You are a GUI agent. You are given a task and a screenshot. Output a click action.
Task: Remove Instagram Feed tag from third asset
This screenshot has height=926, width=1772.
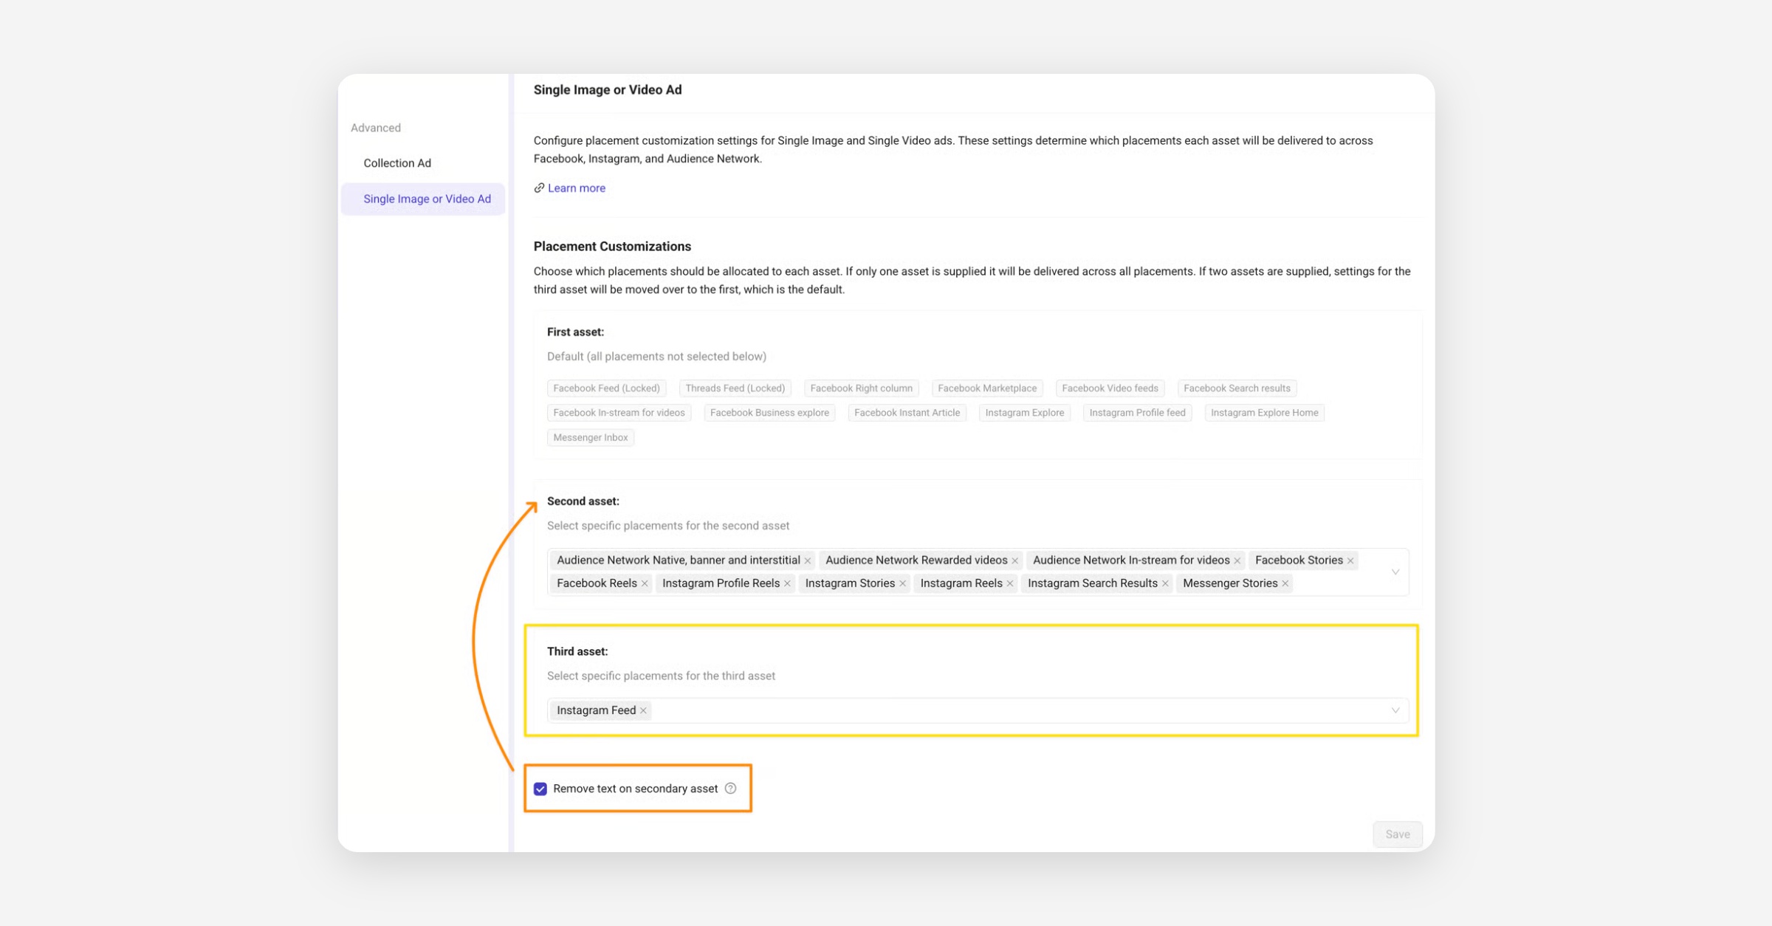pos(643,710)
